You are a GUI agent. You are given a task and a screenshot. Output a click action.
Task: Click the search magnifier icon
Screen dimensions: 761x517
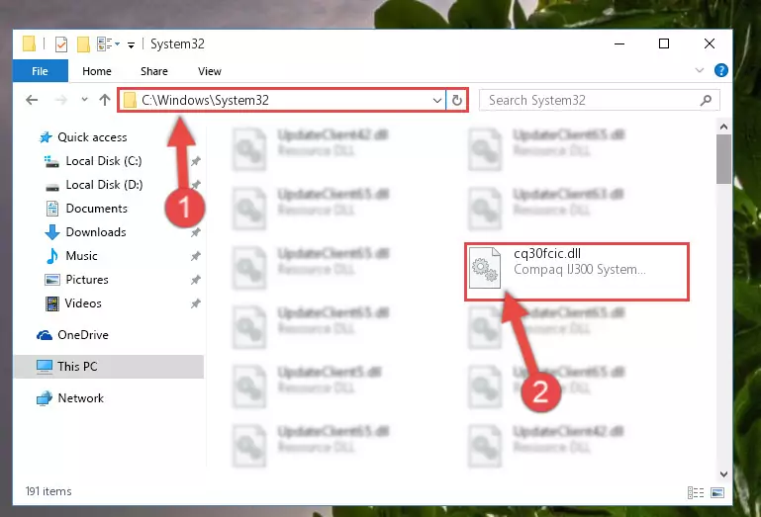point(706,100)
